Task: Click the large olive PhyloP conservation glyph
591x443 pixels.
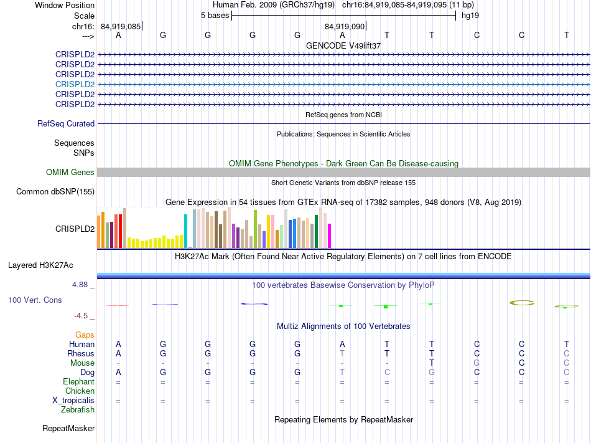Action: 522,303
